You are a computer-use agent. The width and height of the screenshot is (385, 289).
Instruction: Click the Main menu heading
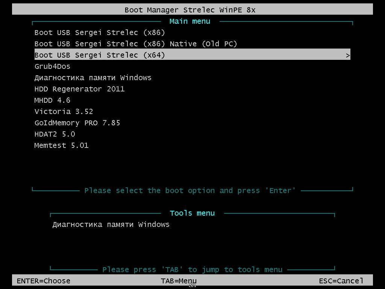tap(190, 21)
